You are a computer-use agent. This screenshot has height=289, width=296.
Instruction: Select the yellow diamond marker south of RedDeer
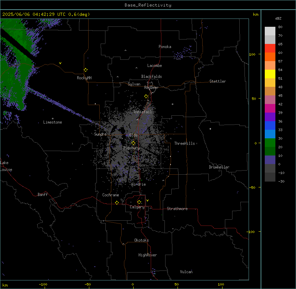point(146,96)
